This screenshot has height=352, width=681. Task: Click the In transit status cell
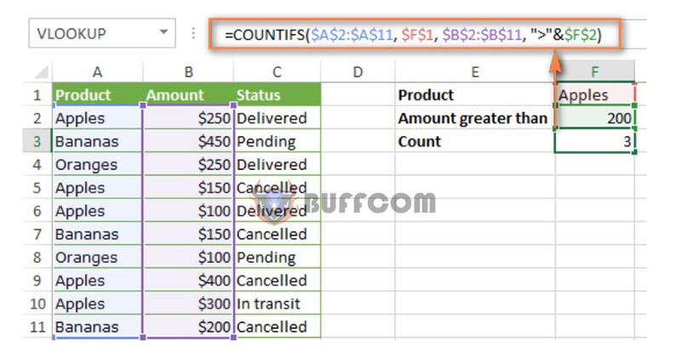pyautogui.click(x=278, y=304)
